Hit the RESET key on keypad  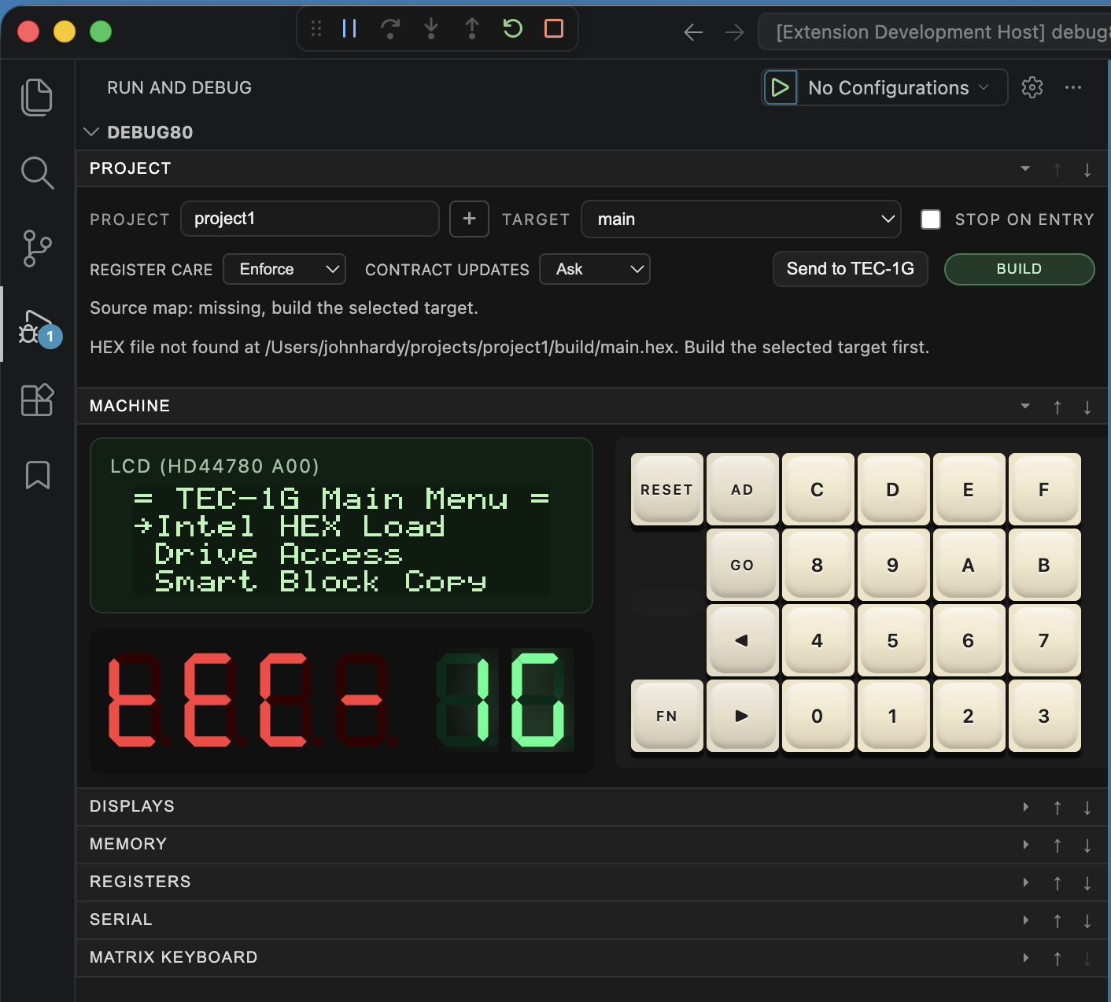(x=667, y=489)
